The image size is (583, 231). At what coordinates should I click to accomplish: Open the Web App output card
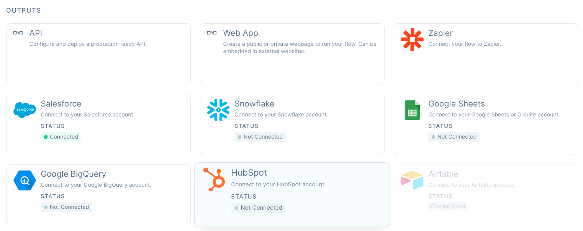[x=292, y=53]
